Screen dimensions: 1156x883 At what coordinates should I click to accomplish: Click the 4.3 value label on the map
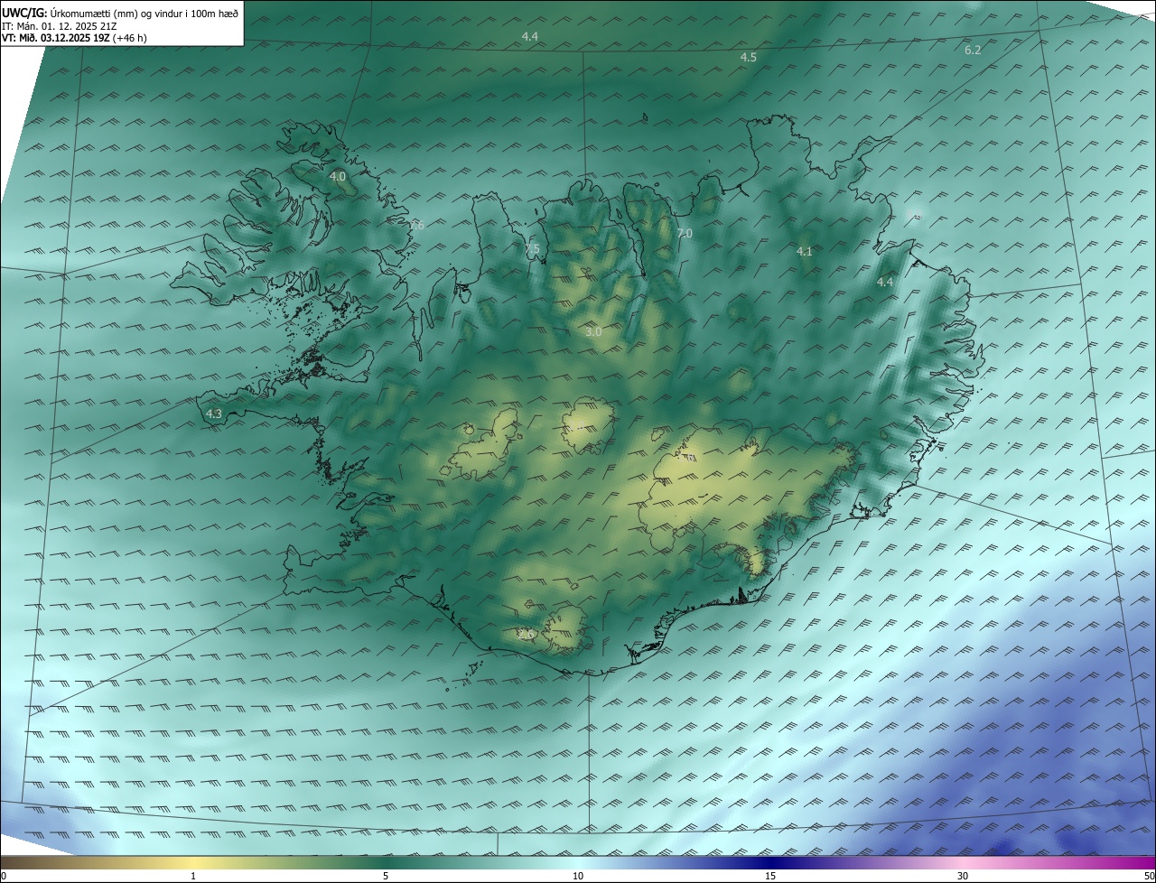click(214, 414)
